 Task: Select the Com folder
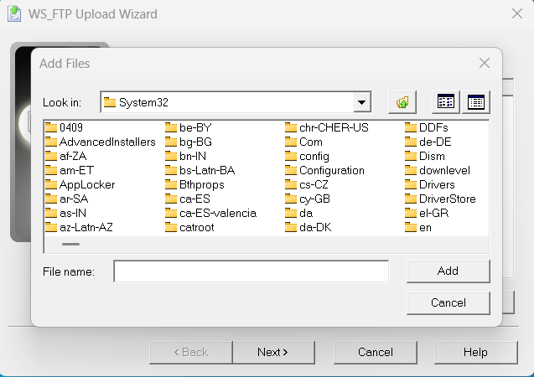tap(303, 142)
